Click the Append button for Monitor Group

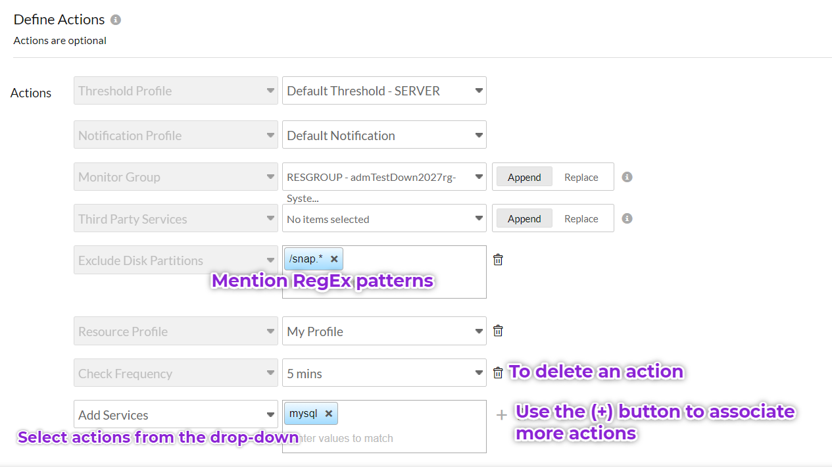tap(524, 176)
